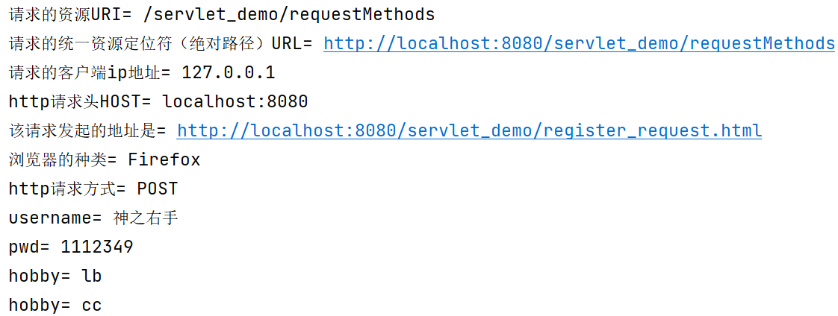The image size is (838, 316).
Task: Click the pwd= label text
Action: (x=29, y=247)
